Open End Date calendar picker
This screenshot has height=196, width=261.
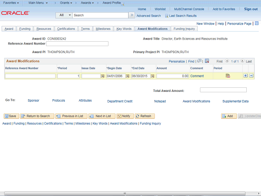click(153, 76)
